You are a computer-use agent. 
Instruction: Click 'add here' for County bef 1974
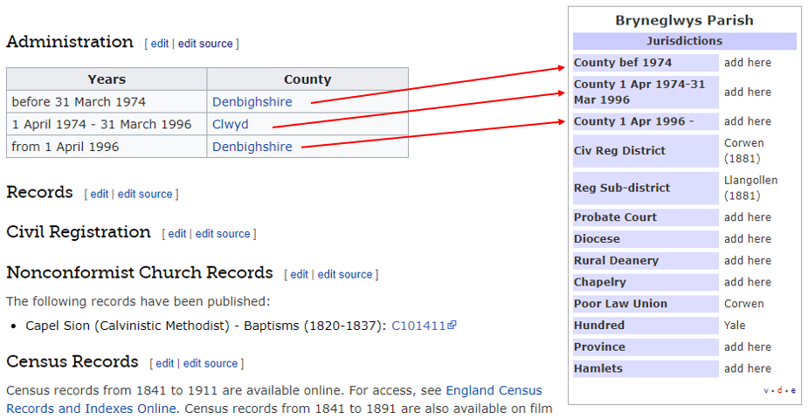[x=747, y=63]
